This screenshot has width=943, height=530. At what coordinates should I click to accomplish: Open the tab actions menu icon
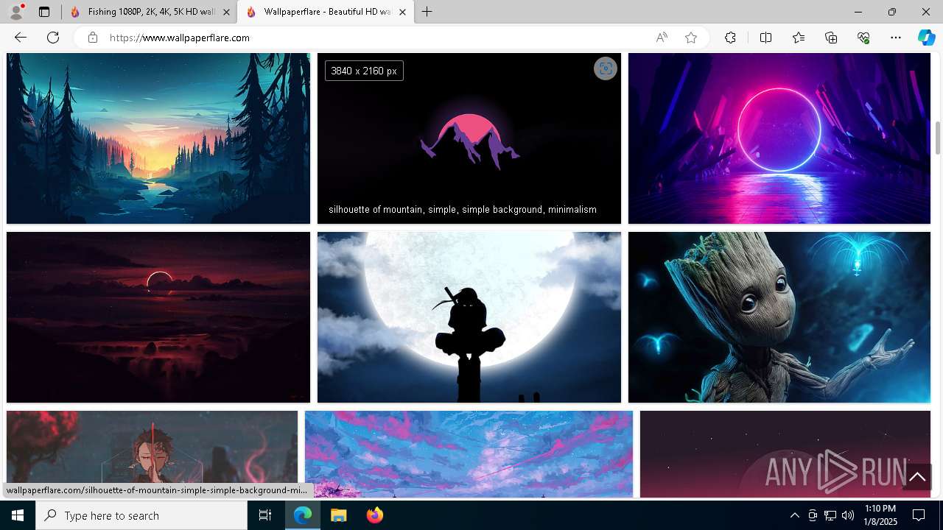pos(44,12)
